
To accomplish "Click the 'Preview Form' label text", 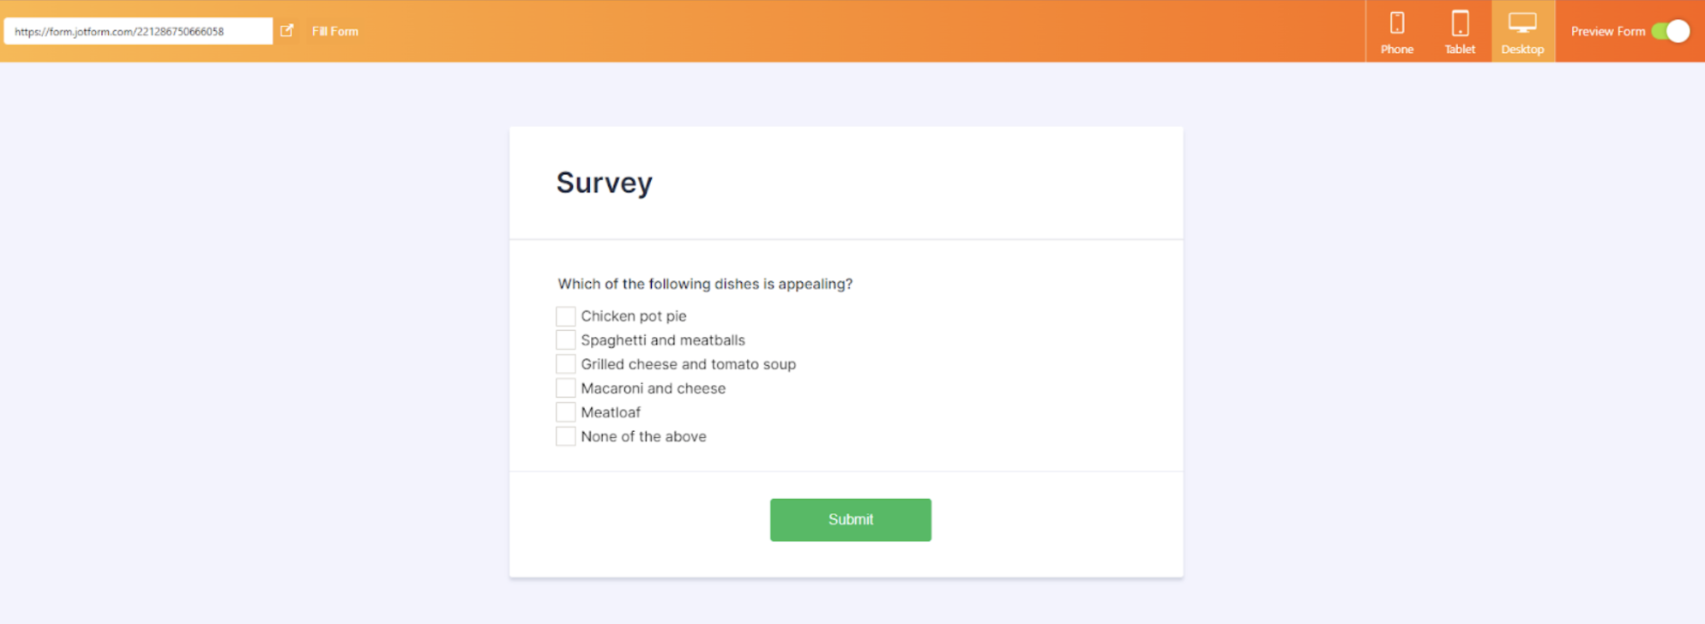I will (x=1607, y=32).
